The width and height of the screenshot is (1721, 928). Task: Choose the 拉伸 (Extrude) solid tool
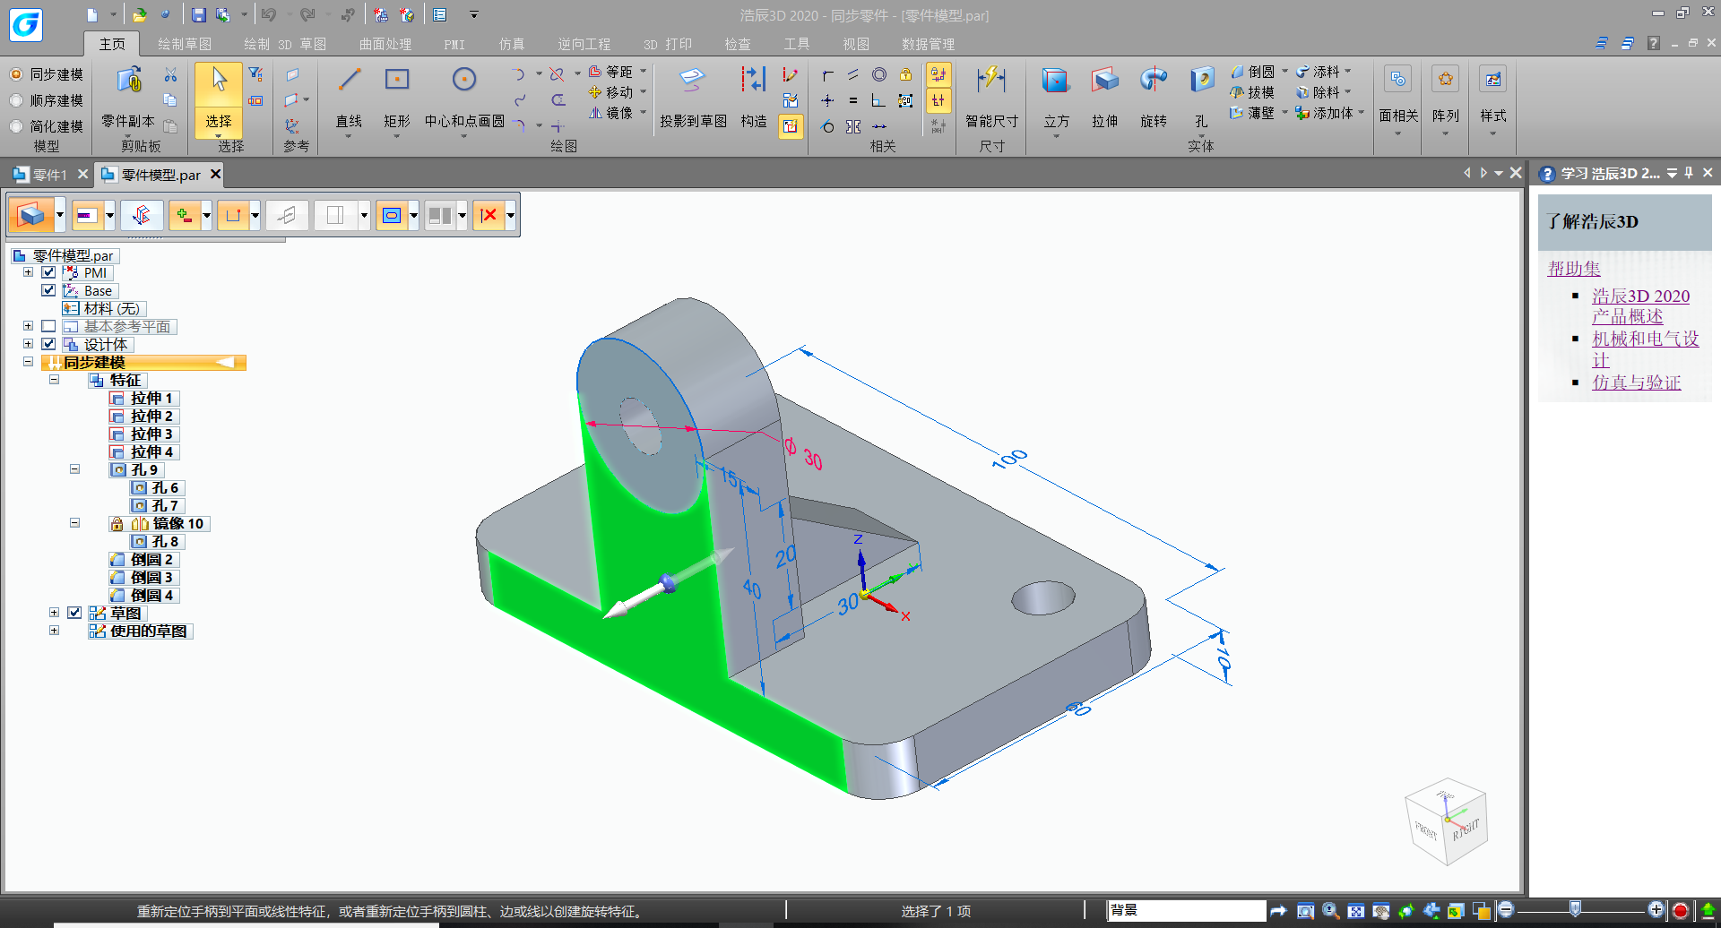[1104, 81]
